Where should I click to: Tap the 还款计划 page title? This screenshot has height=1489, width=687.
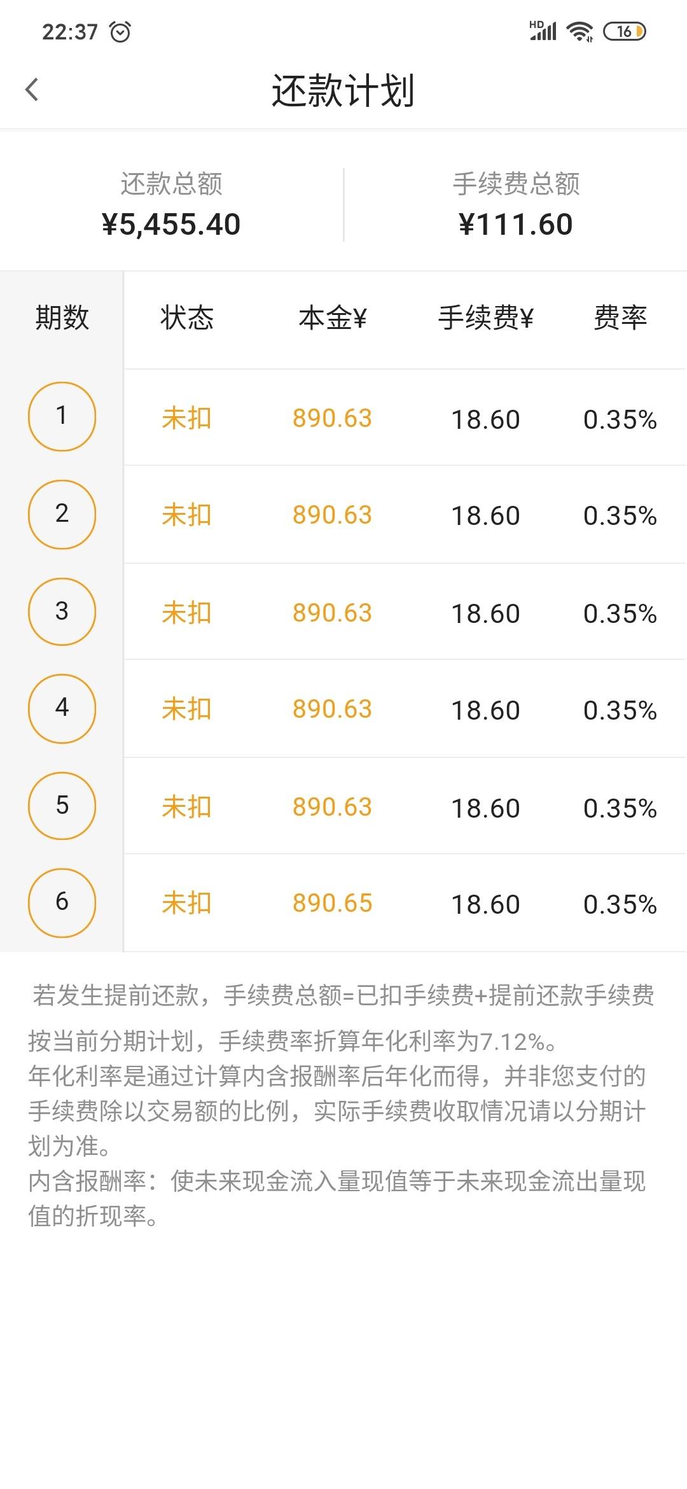(343, 90)
